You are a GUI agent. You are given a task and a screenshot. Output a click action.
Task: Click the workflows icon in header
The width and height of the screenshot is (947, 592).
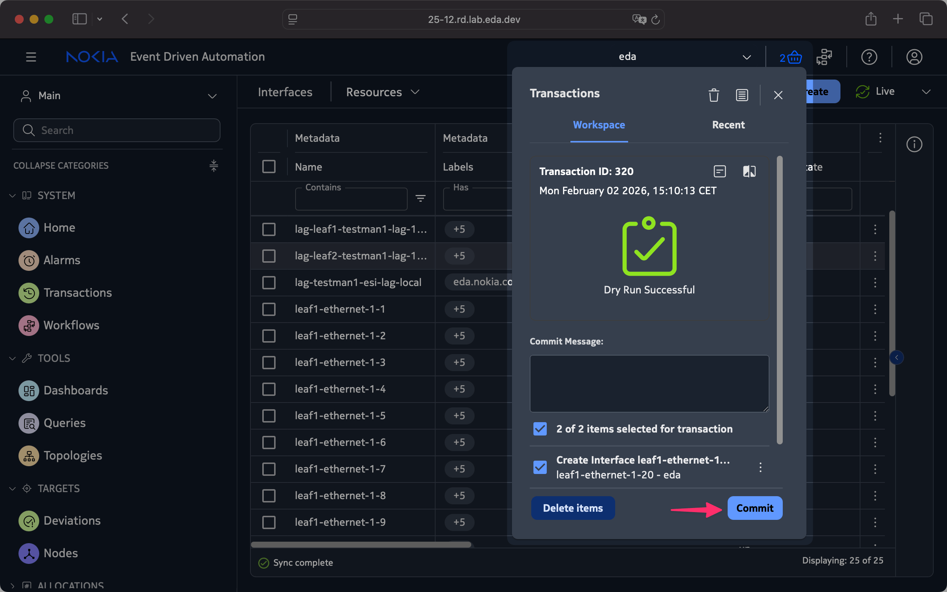click(824, 57)
